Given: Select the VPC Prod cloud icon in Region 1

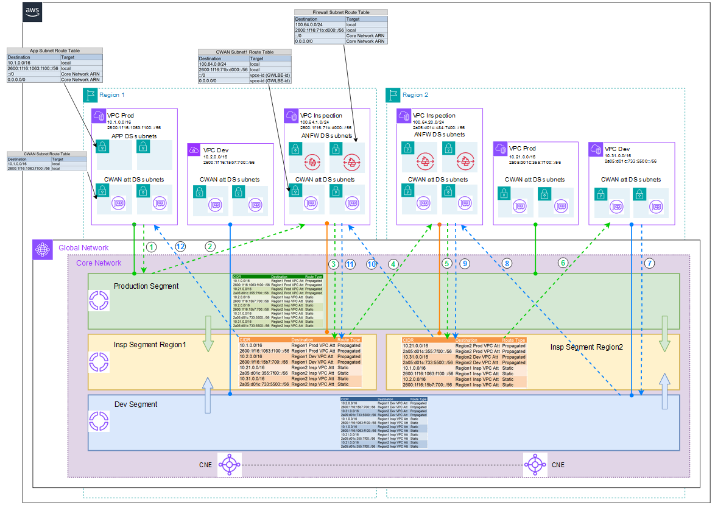Looking at the screenshot, I should pos(98,116).
